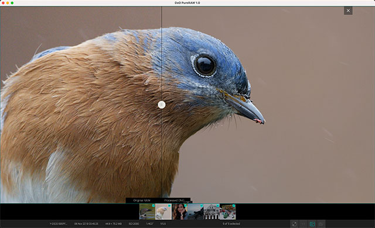375x228 pixels.
Task: Click the last icon in bottom toolbar
Action: (321, 224)
